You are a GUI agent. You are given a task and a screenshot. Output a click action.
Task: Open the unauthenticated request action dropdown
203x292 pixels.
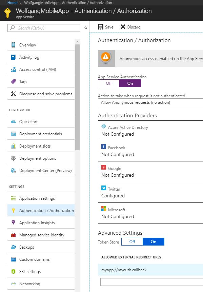(x=146, y=102)
